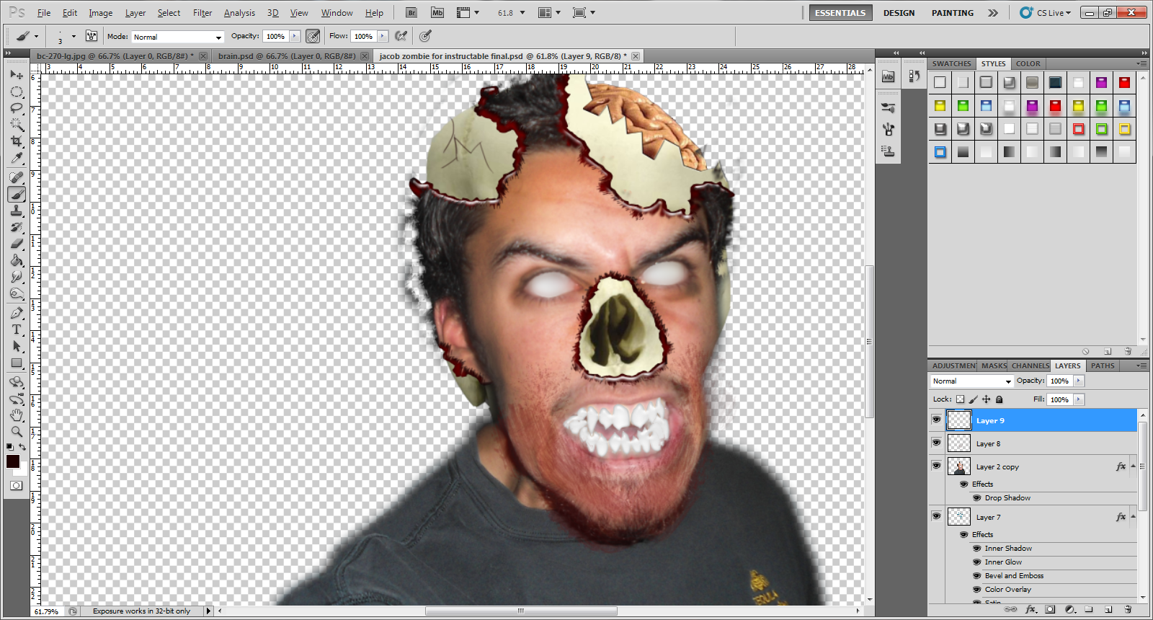
Task: Select the Eraser tool
Action: click(16, 244)
